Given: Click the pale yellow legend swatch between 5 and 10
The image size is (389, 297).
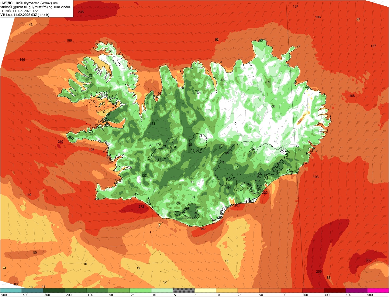Looking at the screenshot, I should [x=205, y=290].
